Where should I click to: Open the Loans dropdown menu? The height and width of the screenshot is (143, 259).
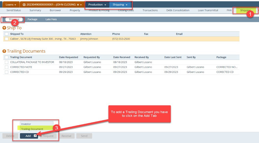pyautogui.click(x=11, y=5)
